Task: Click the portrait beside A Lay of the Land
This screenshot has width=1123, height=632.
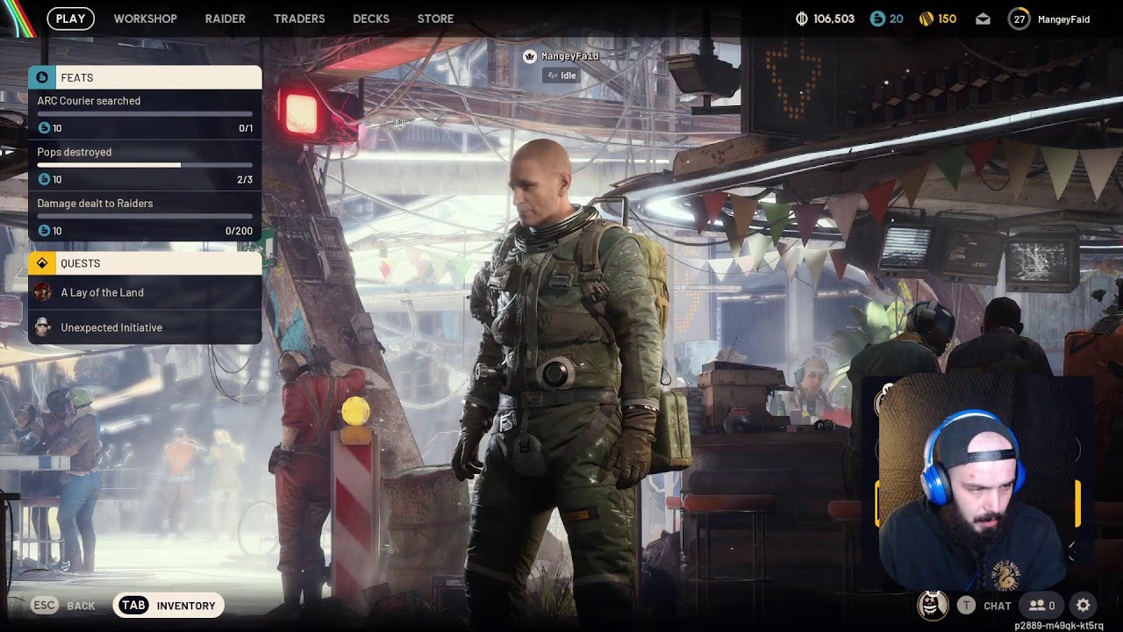Action: (x=42, y=292)
